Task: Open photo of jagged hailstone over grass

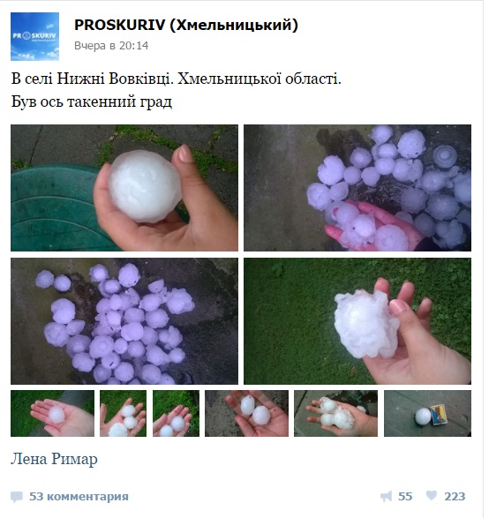Action: pos(357,321)
